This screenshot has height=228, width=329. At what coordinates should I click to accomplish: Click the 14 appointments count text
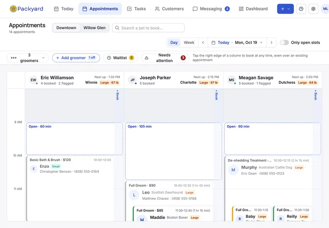click(22, 32)
